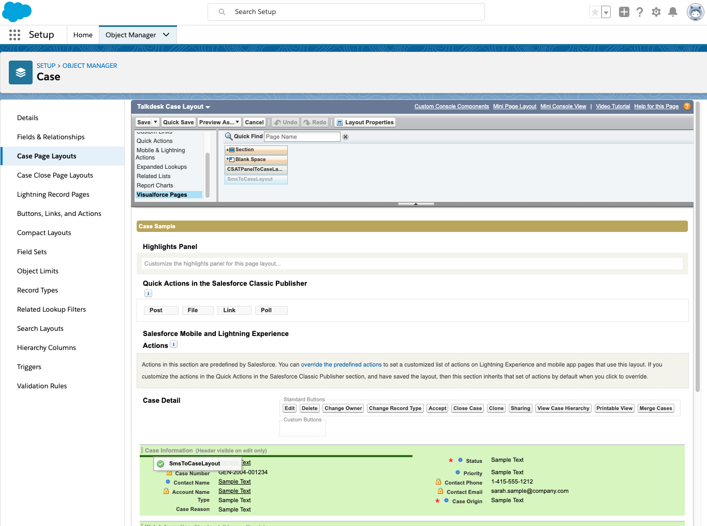Clear the Quick Find field with the X icon

point(346,137)
